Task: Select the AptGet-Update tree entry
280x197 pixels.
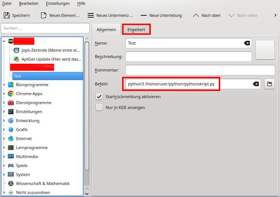Action: pos(51,59)
